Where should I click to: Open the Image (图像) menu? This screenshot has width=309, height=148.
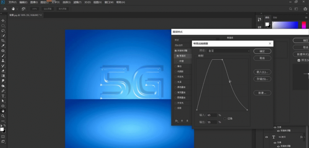tap(34, 2)
